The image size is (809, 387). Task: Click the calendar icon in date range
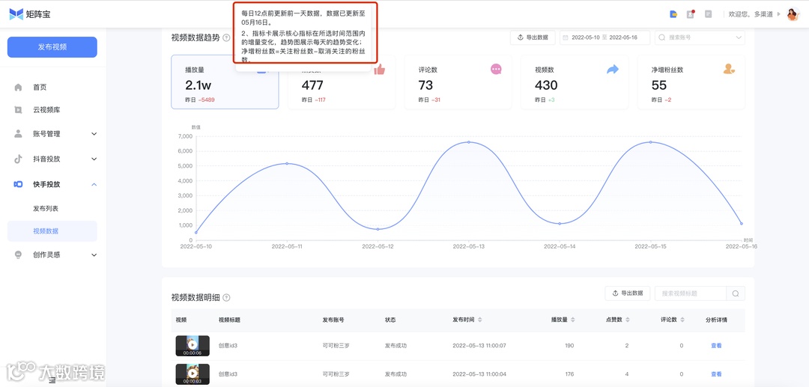point(566,37)
